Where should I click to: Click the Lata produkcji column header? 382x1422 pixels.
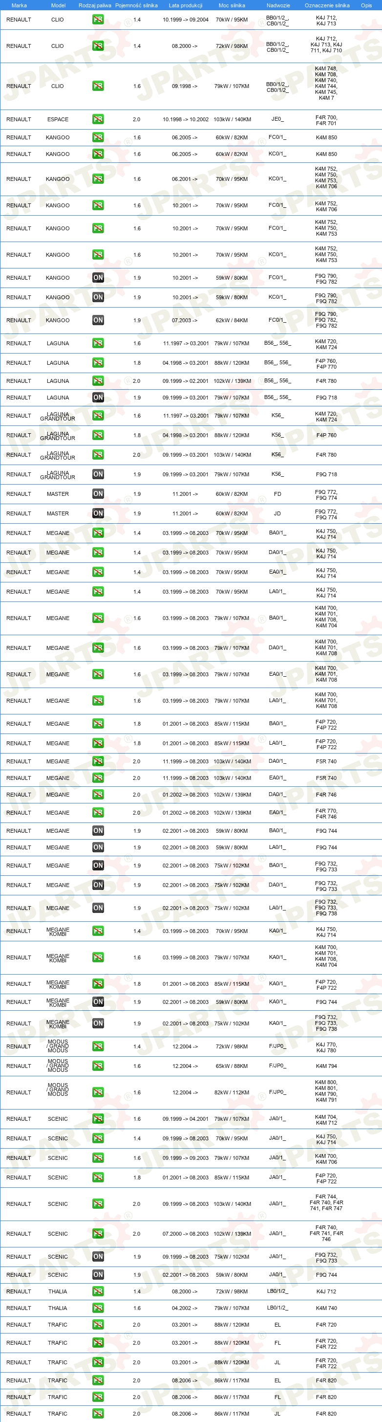click(186, 5)
